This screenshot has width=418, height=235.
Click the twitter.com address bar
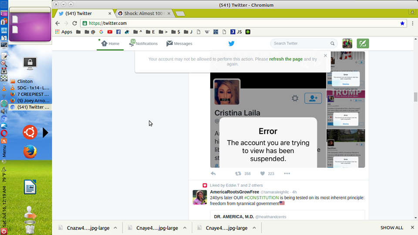tap(243, 23)
